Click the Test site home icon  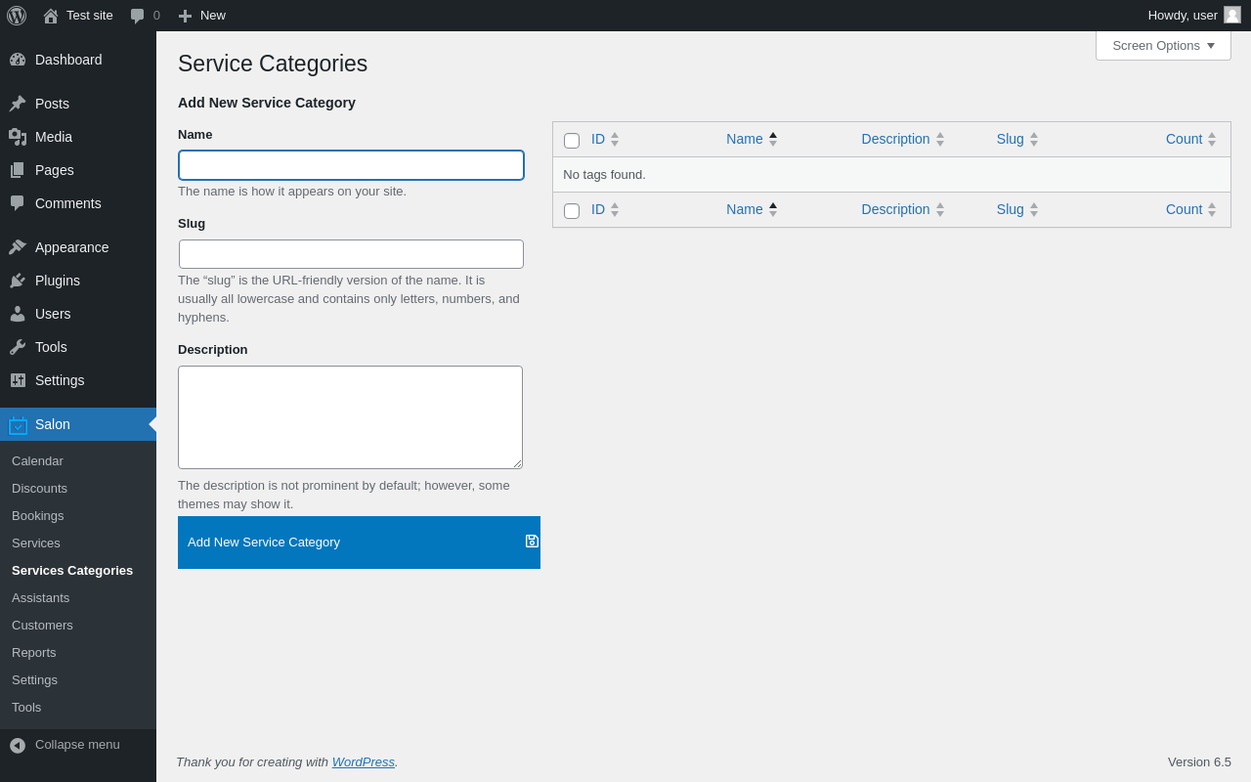point(51,16)
